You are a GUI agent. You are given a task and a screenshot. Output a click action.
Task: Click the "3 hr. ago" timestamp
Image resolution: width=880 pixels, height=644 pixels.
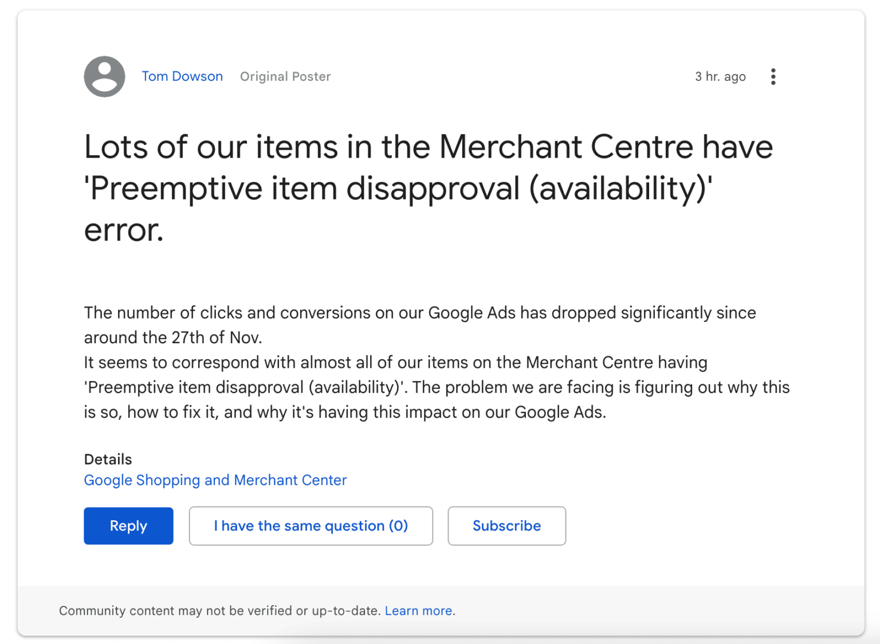720,76
